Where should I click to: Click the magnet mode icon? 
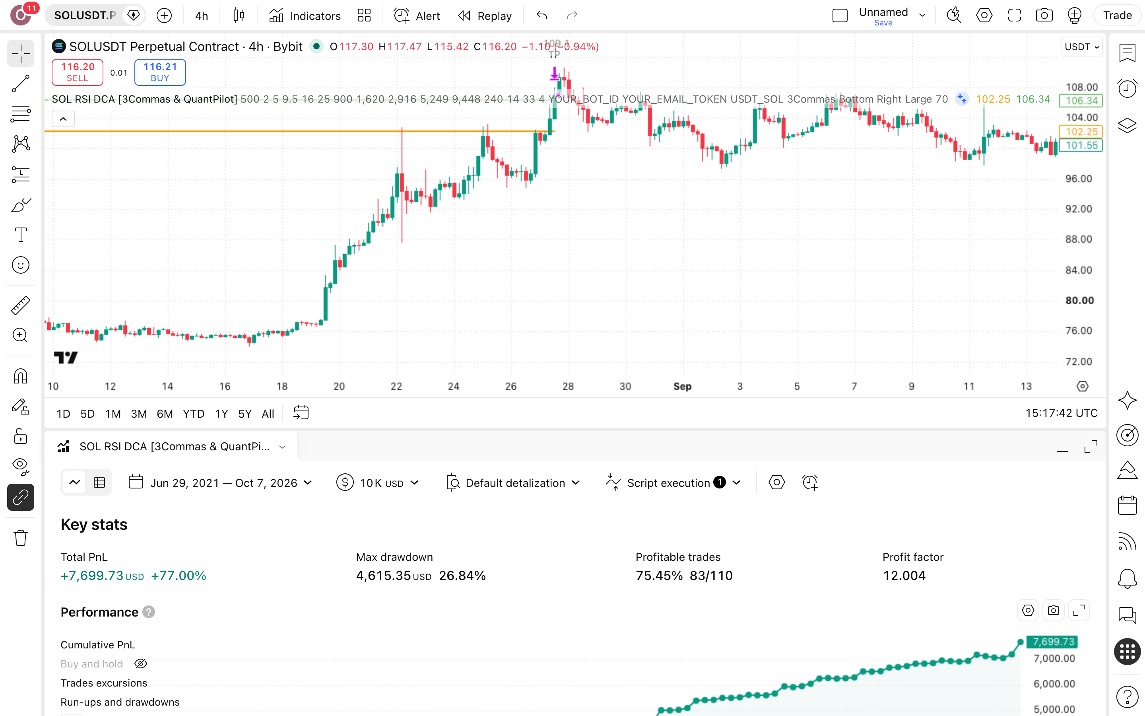(x=20, y=376)
